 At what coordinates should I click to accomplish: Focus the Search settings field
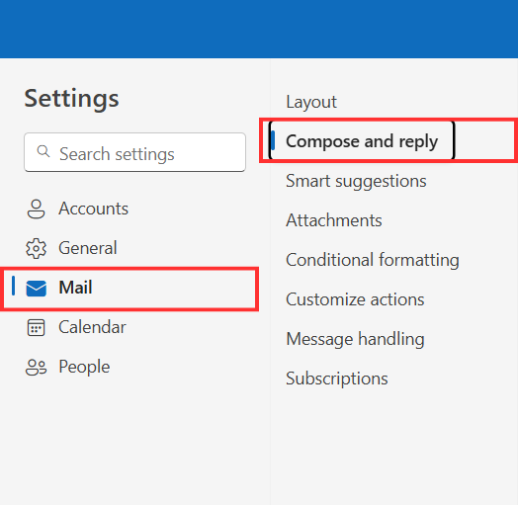click(x=134, y=152)
